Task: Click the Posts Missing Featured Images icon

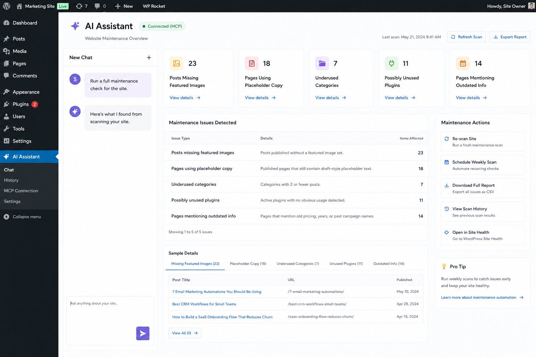Action: 177,63
